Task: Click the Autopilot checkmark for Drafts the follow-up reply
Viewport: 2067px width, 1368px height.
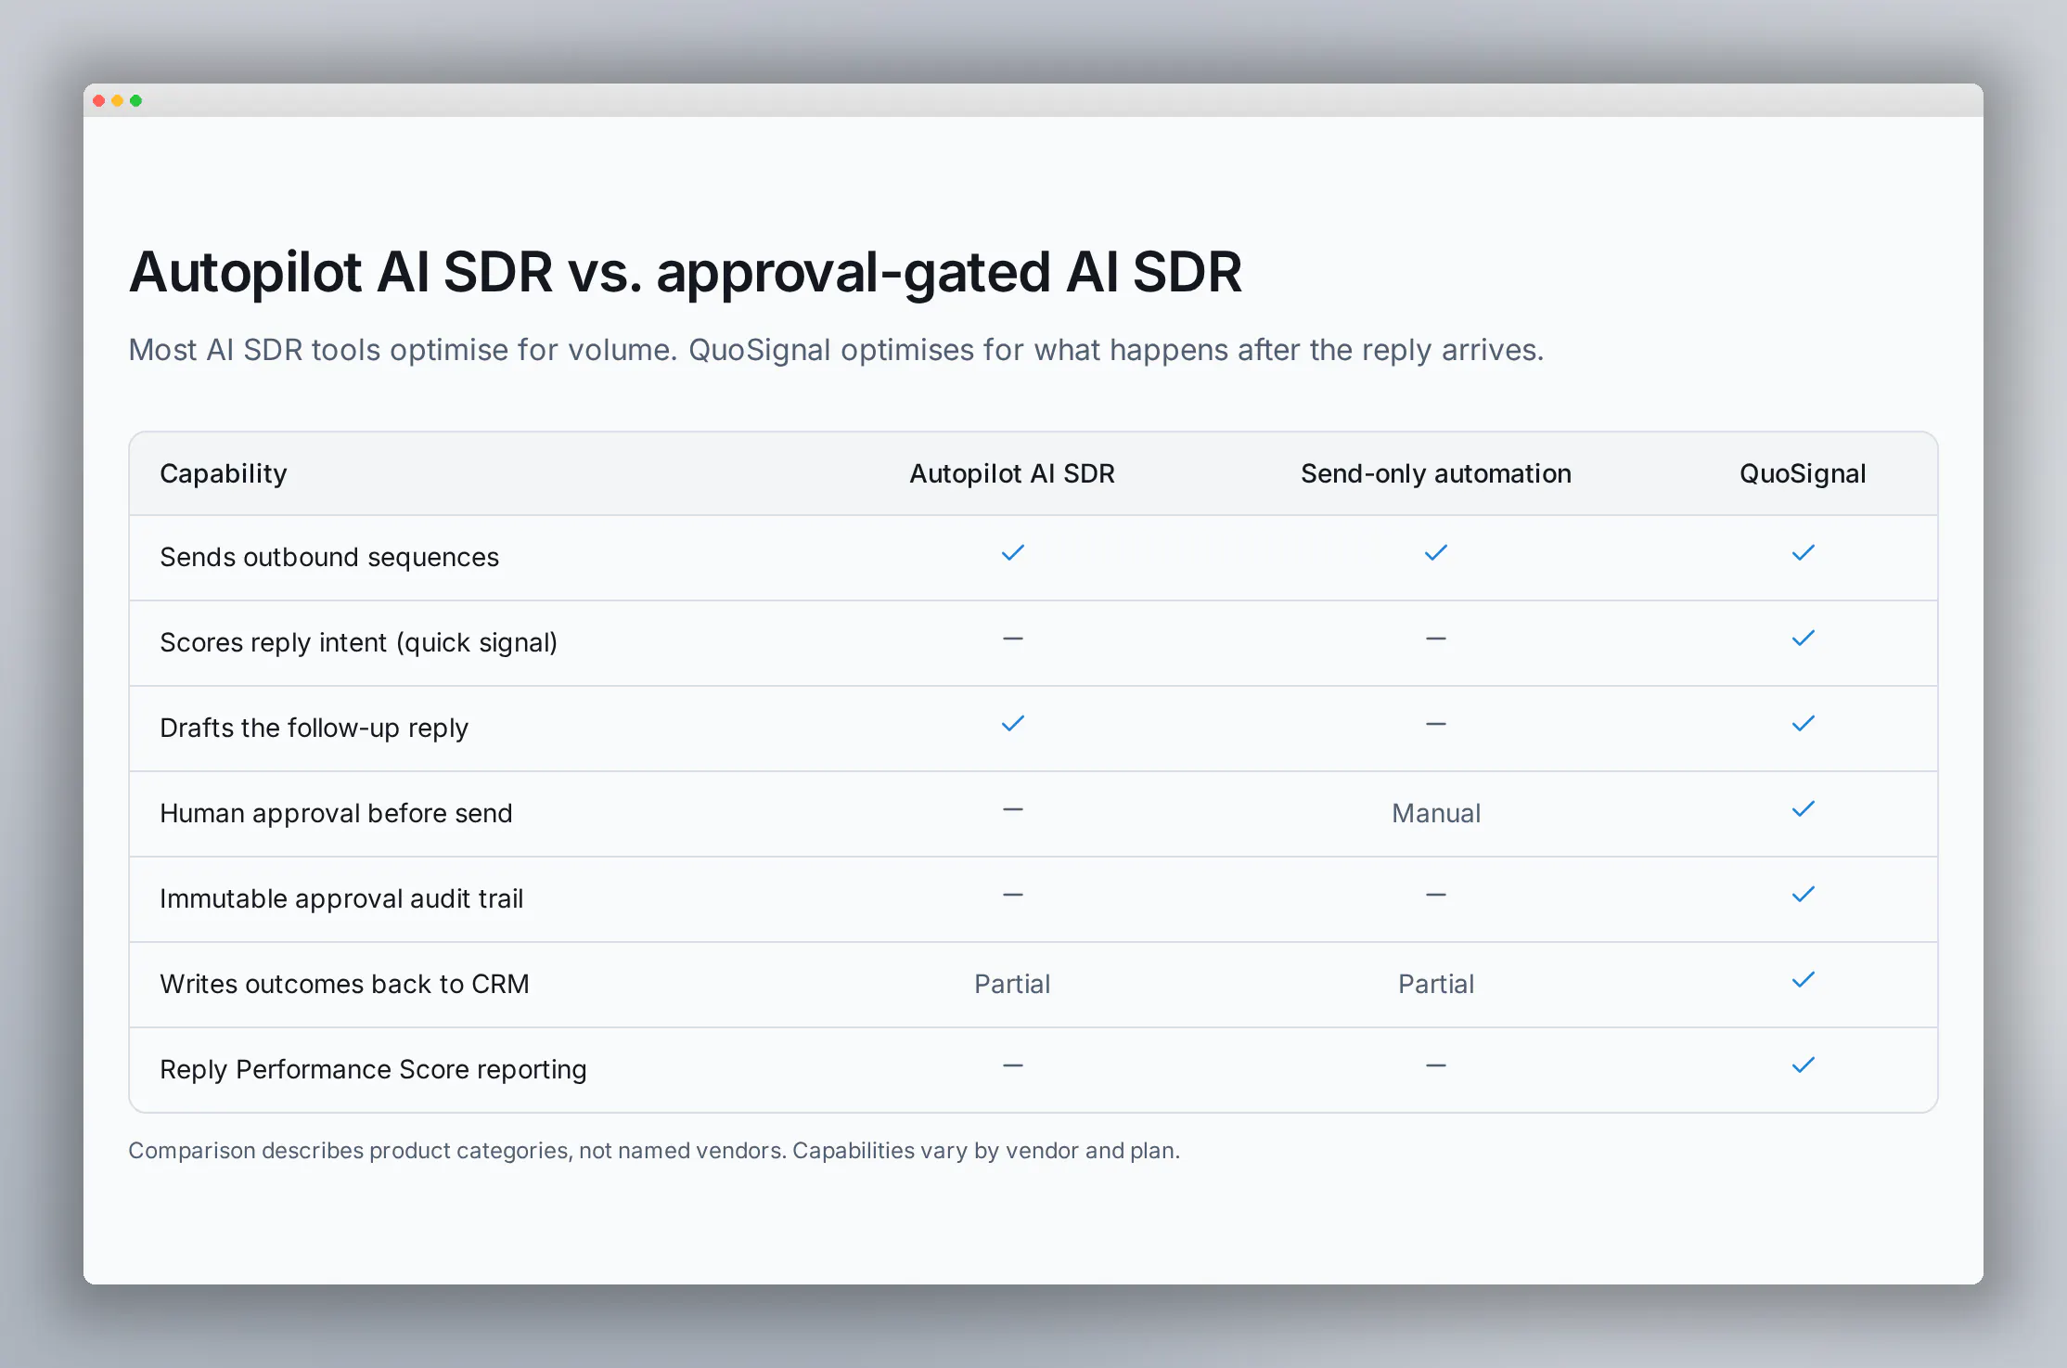Action: click(1012, 724)
